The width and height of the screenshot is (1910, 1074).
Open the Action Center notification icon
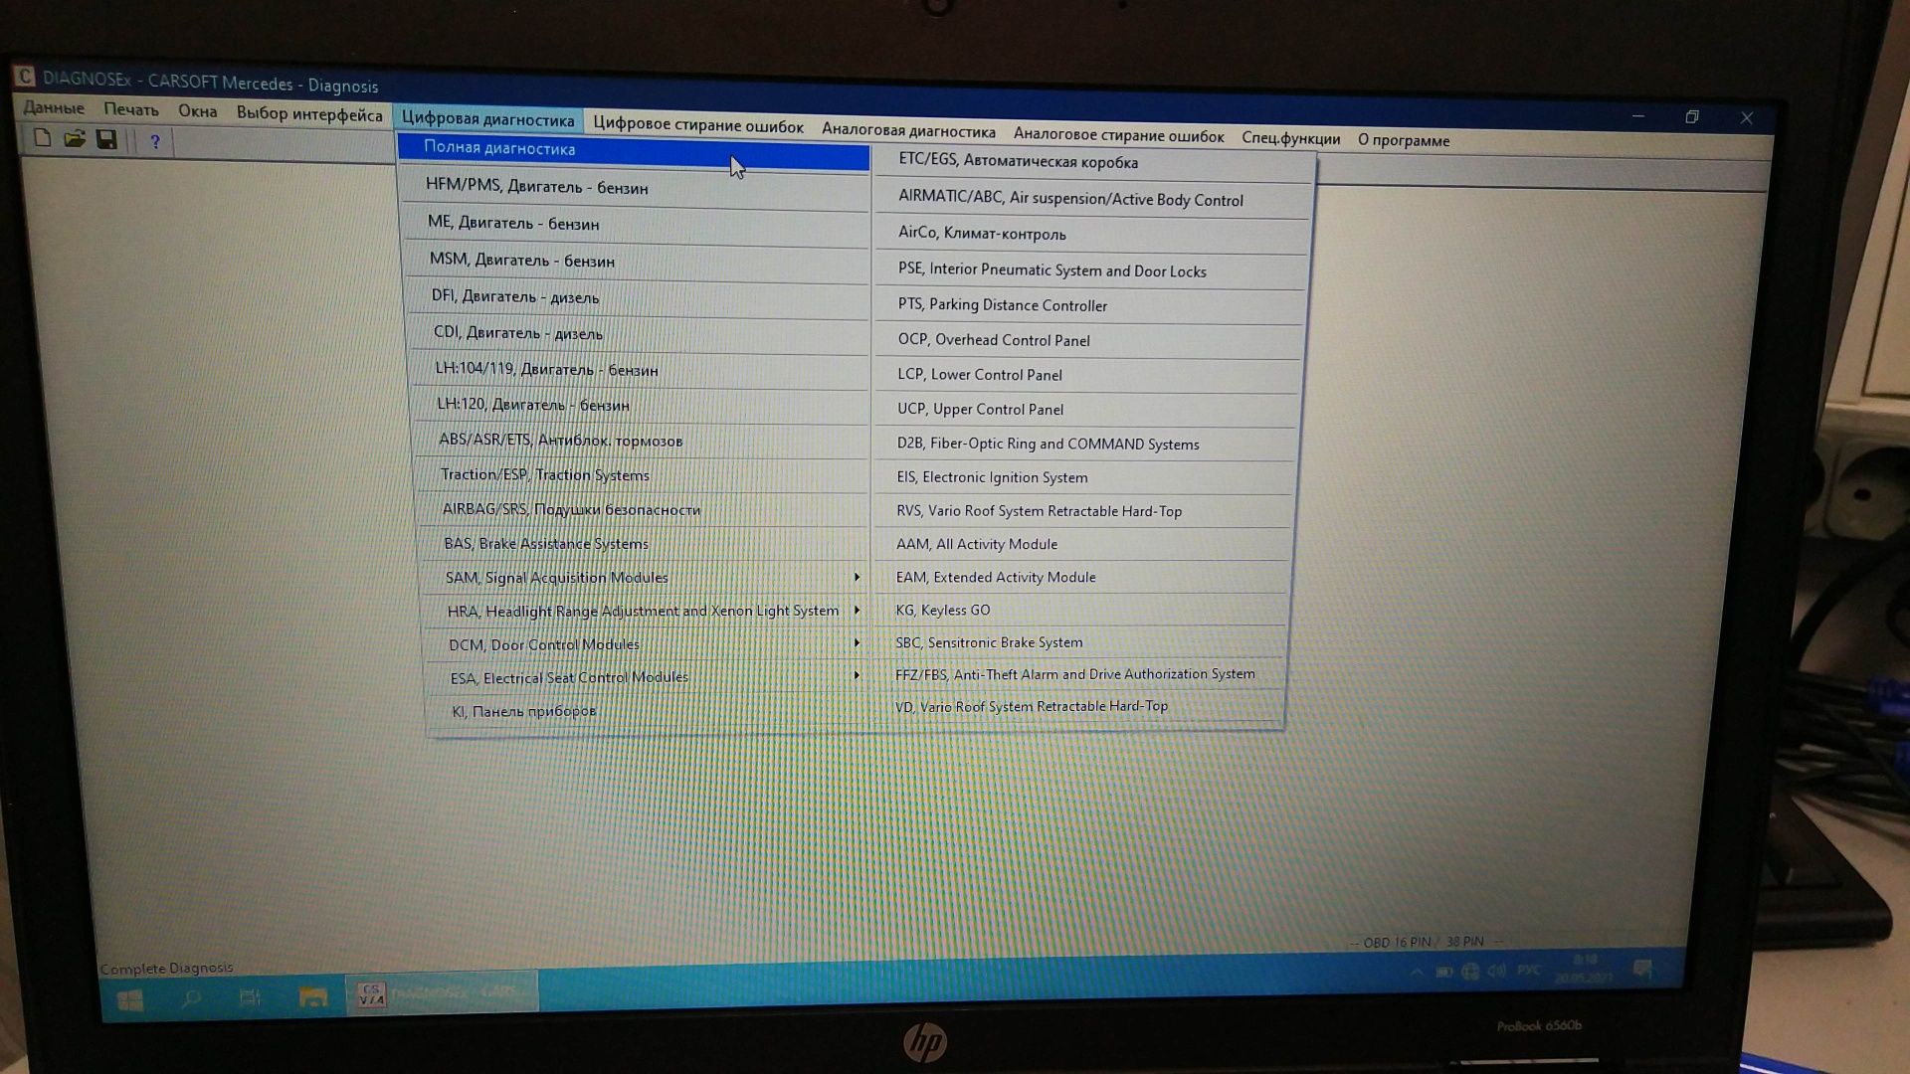(x=1643, y=969)
